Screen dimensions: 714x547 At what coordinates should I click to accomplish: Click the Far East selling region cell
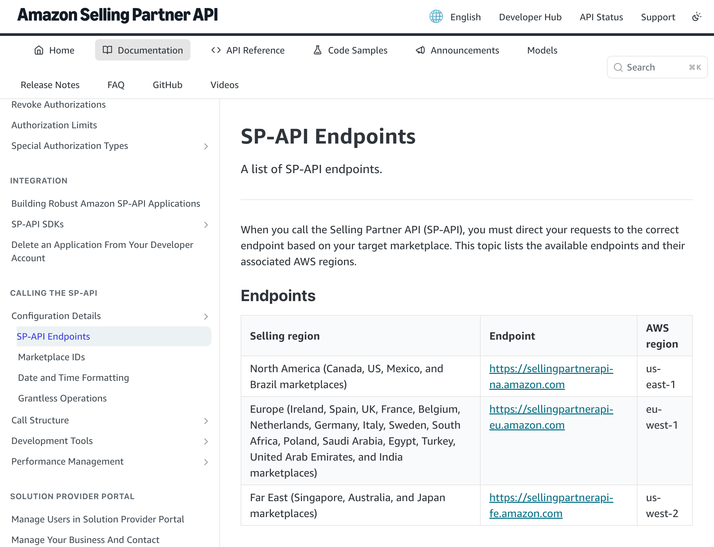361,505
